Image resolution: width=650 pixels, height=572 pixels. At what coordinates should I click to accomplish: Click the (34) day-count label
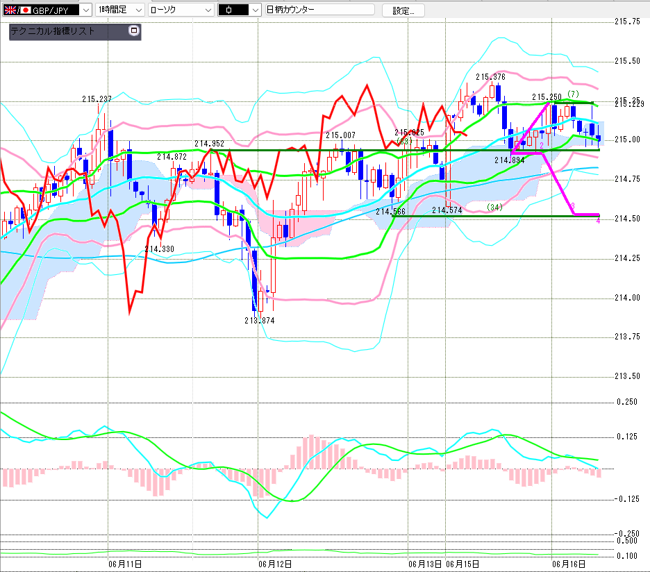(x=494, y=207)
